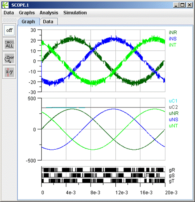Viewport: 195px width, 202px height.
Task: Click the uNR legend label
Action: [174, 113]
